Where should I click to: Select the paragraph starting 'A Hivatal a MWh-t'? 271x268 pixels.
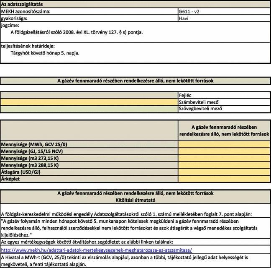click(x=125, y=261)
